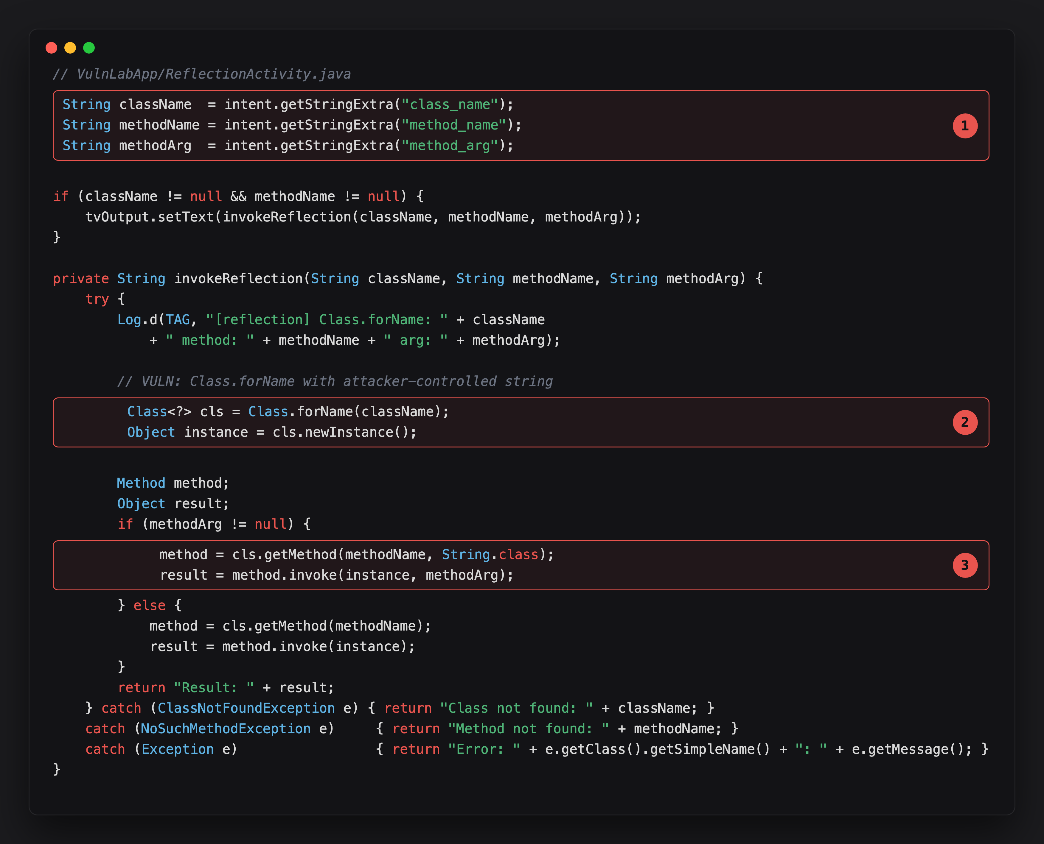The image size is (1044, 844).
Task: Click the e.getMessage() call
Action: [x=908, y=749]
